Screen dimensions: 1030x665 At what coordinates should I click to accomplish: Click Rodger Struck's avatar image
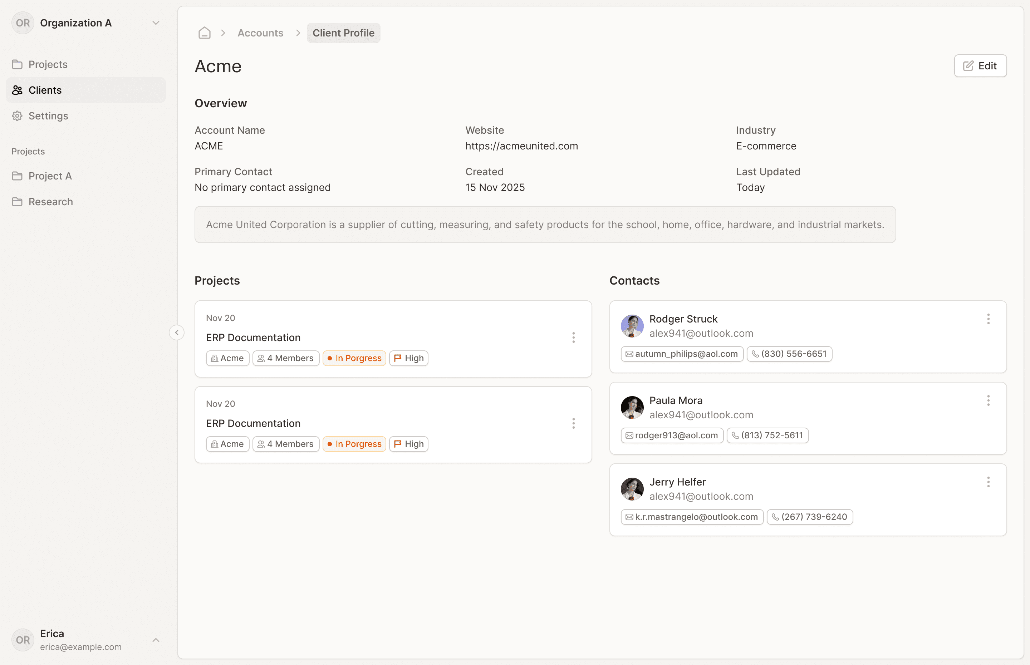[632, 326]
